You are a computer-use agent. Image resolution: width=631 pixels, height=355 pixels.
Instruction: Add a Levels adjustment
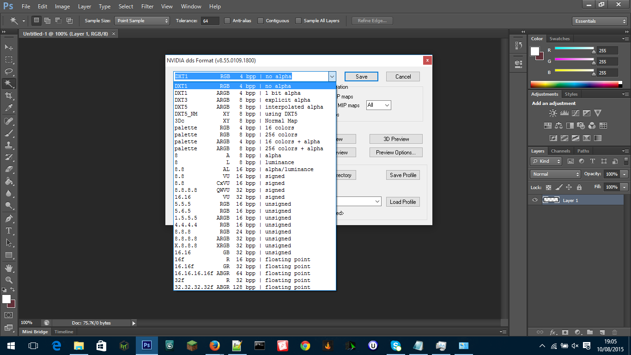(564, 113)
